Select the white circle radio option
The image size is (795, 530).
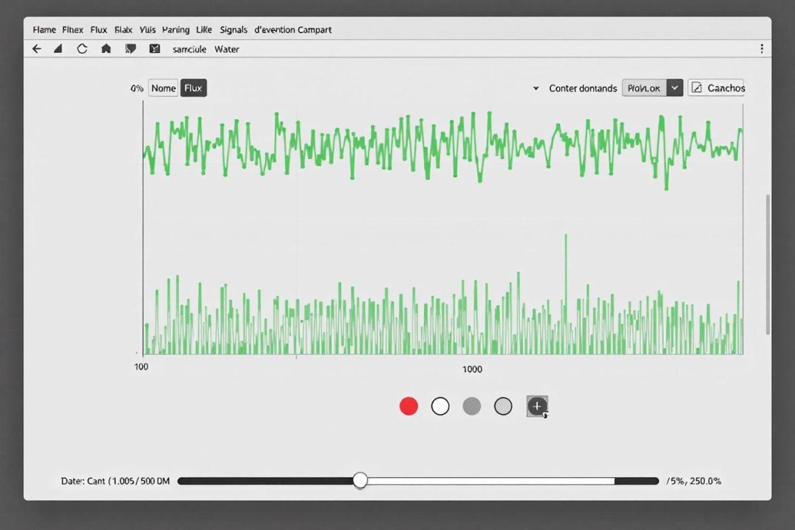(440, 406)
